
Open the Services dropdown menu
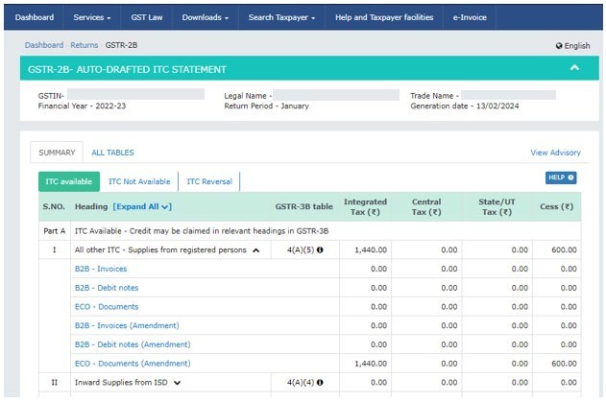(92, 17)
